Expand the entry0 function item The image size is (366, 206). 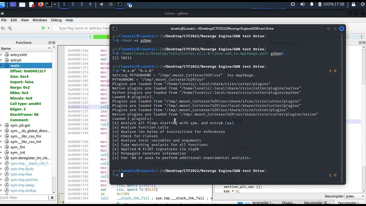tap(2, 60)
